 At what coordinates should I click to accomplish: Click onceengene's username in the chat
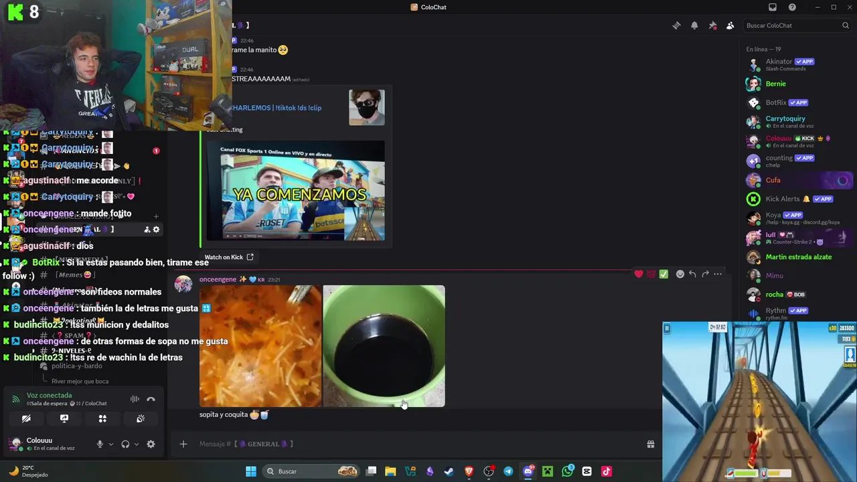pos(218,279)
